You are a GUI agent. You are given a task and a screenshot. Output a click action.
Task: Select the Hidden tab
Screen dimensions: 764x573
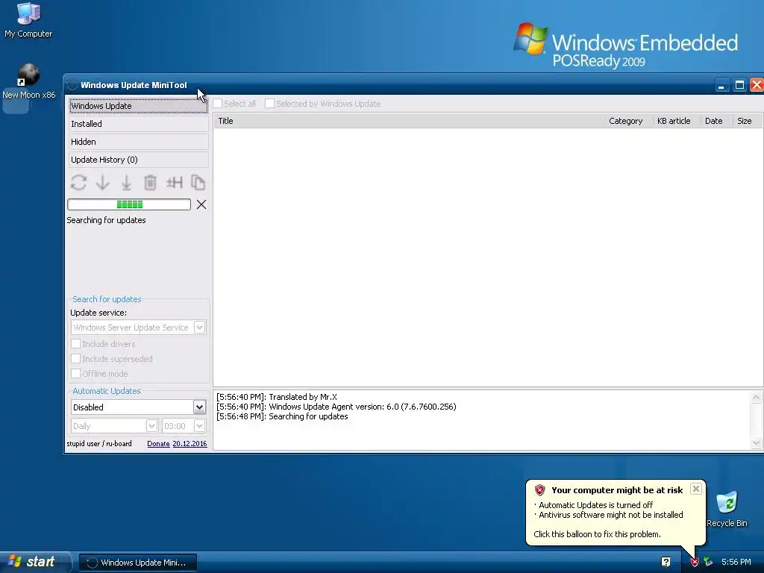[x=138, y=142]
